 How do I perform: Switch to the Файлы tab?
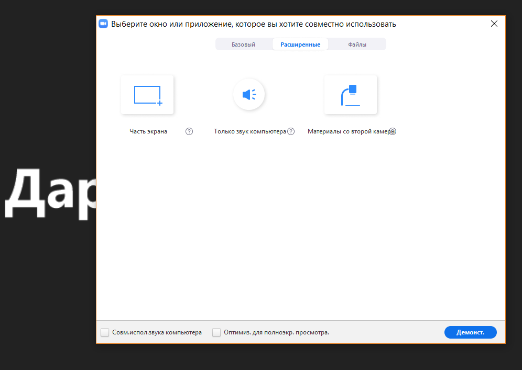pos(357,44)
